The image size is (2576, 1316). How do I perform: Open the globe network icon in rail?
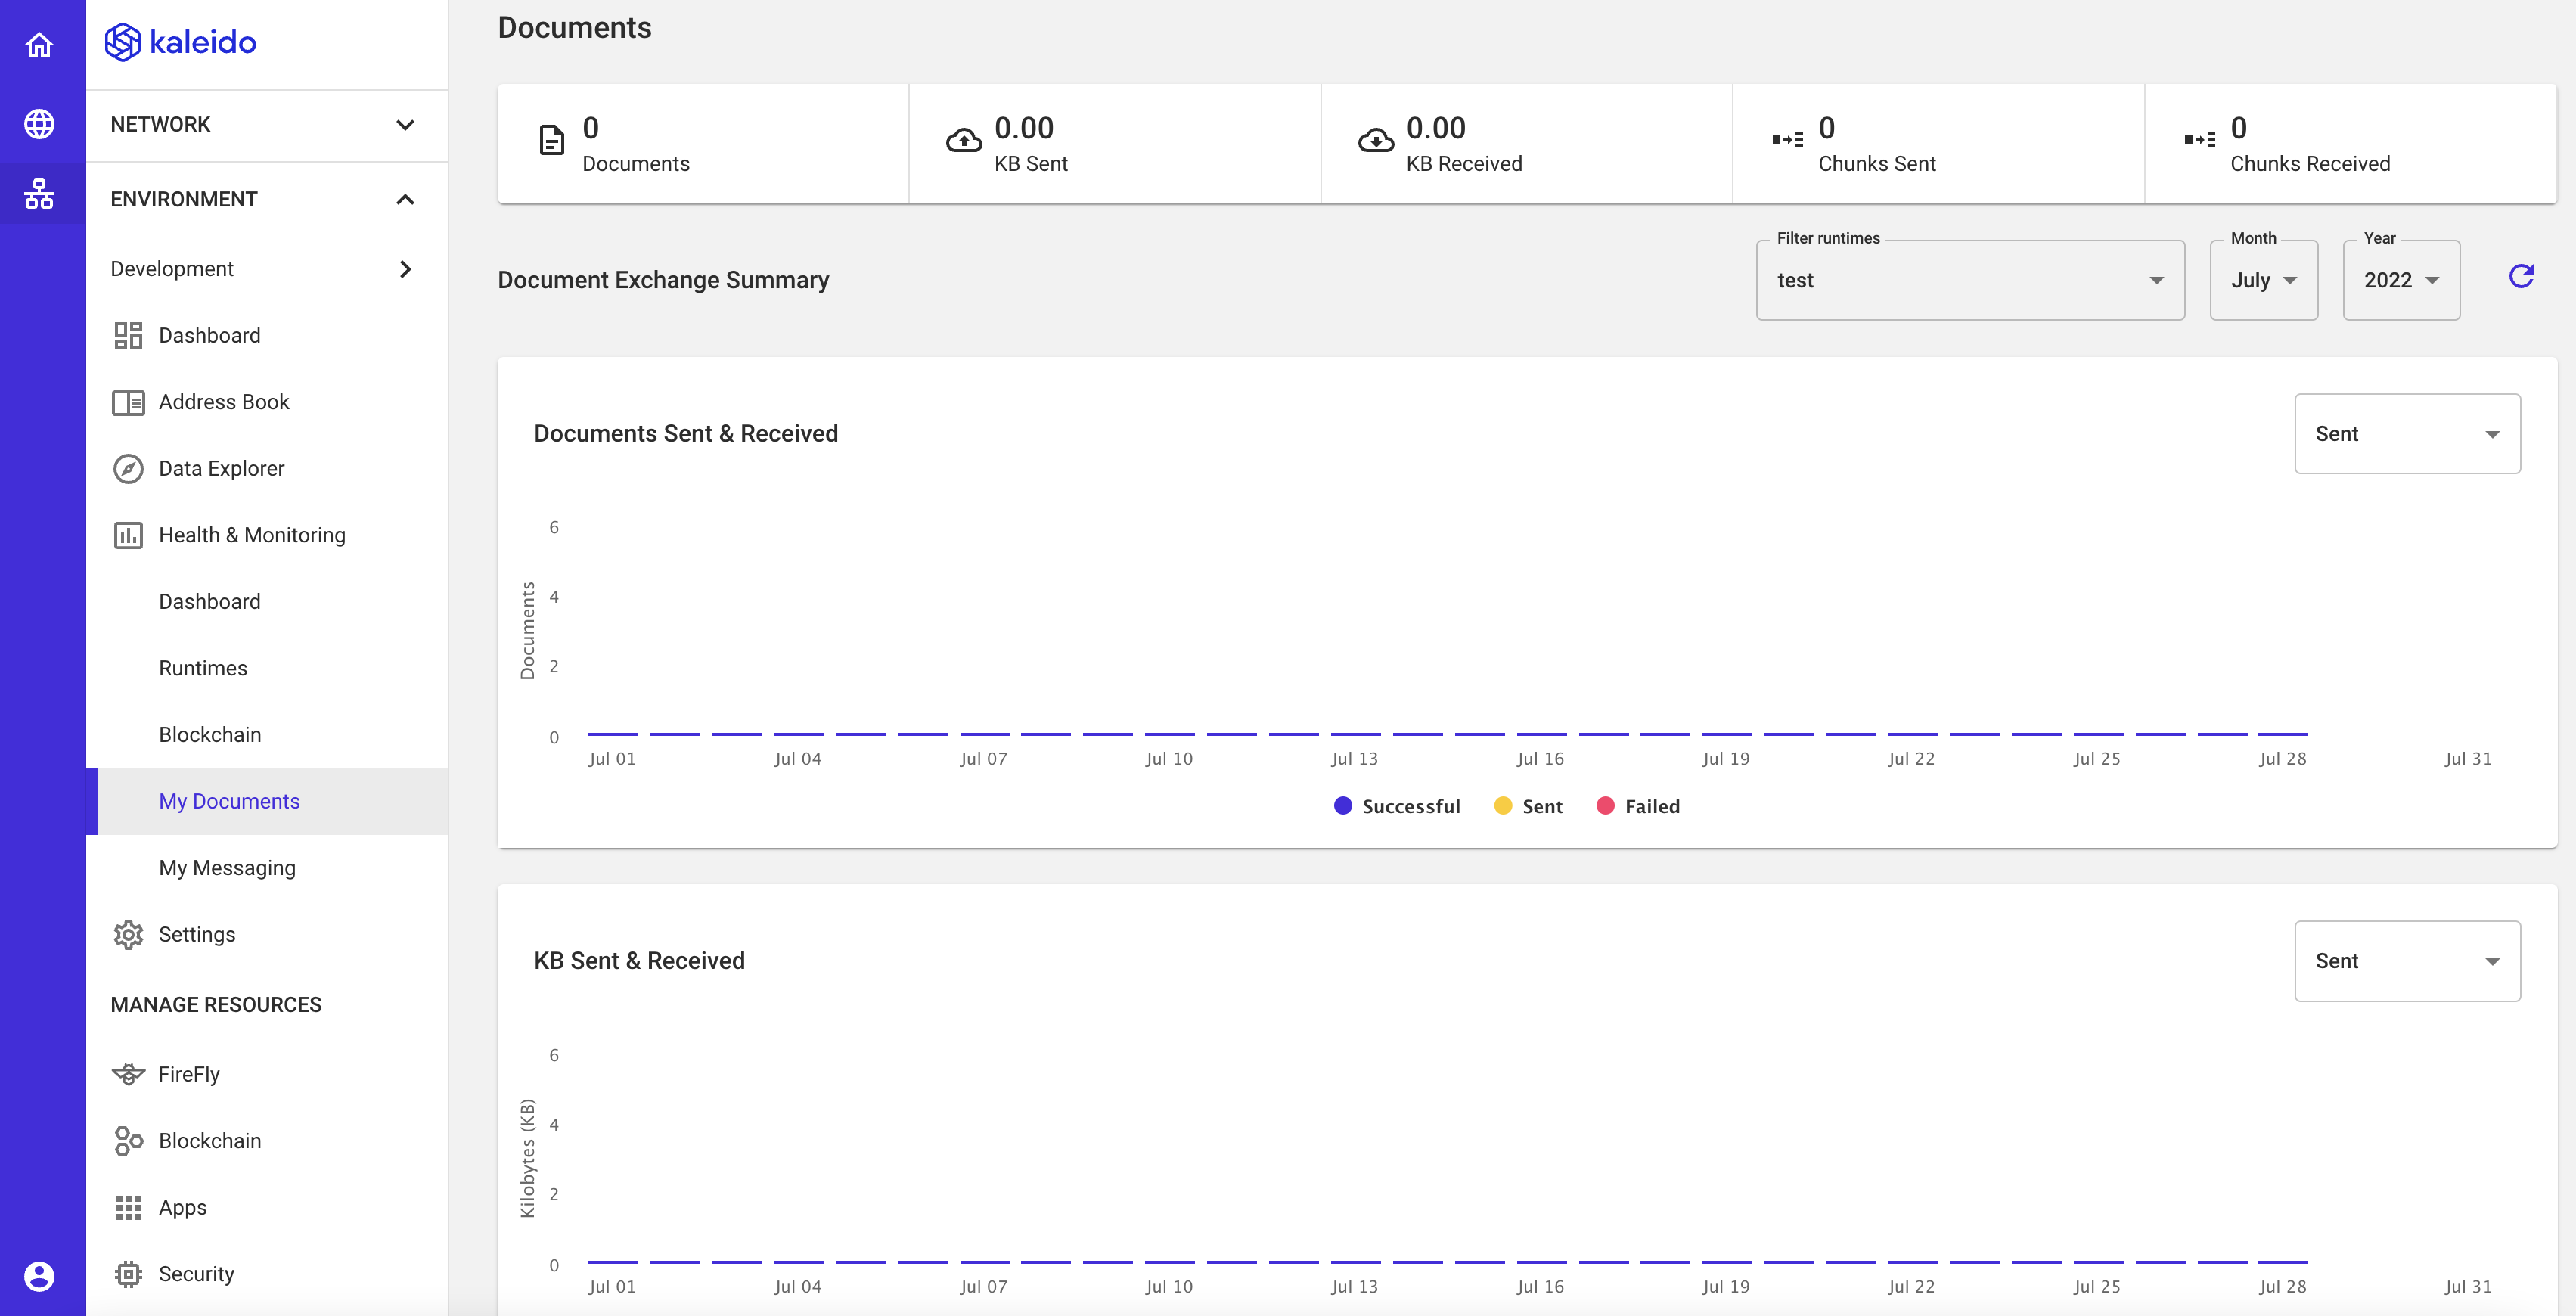point(39,124)
